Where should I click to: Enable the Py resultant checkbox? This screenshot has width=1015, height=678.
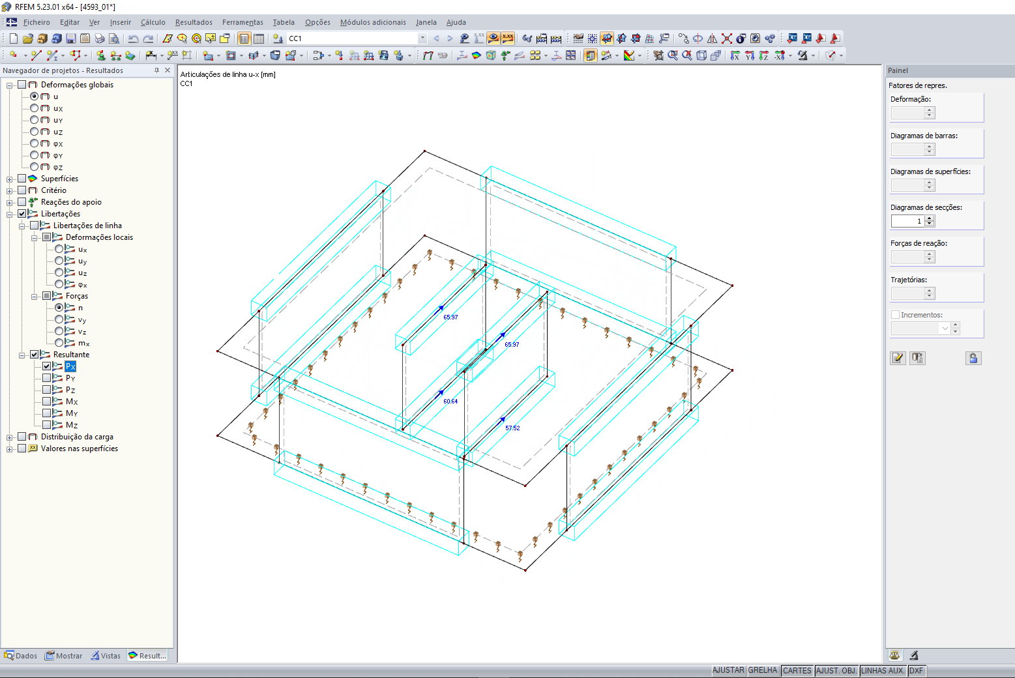tap(47, 378)
